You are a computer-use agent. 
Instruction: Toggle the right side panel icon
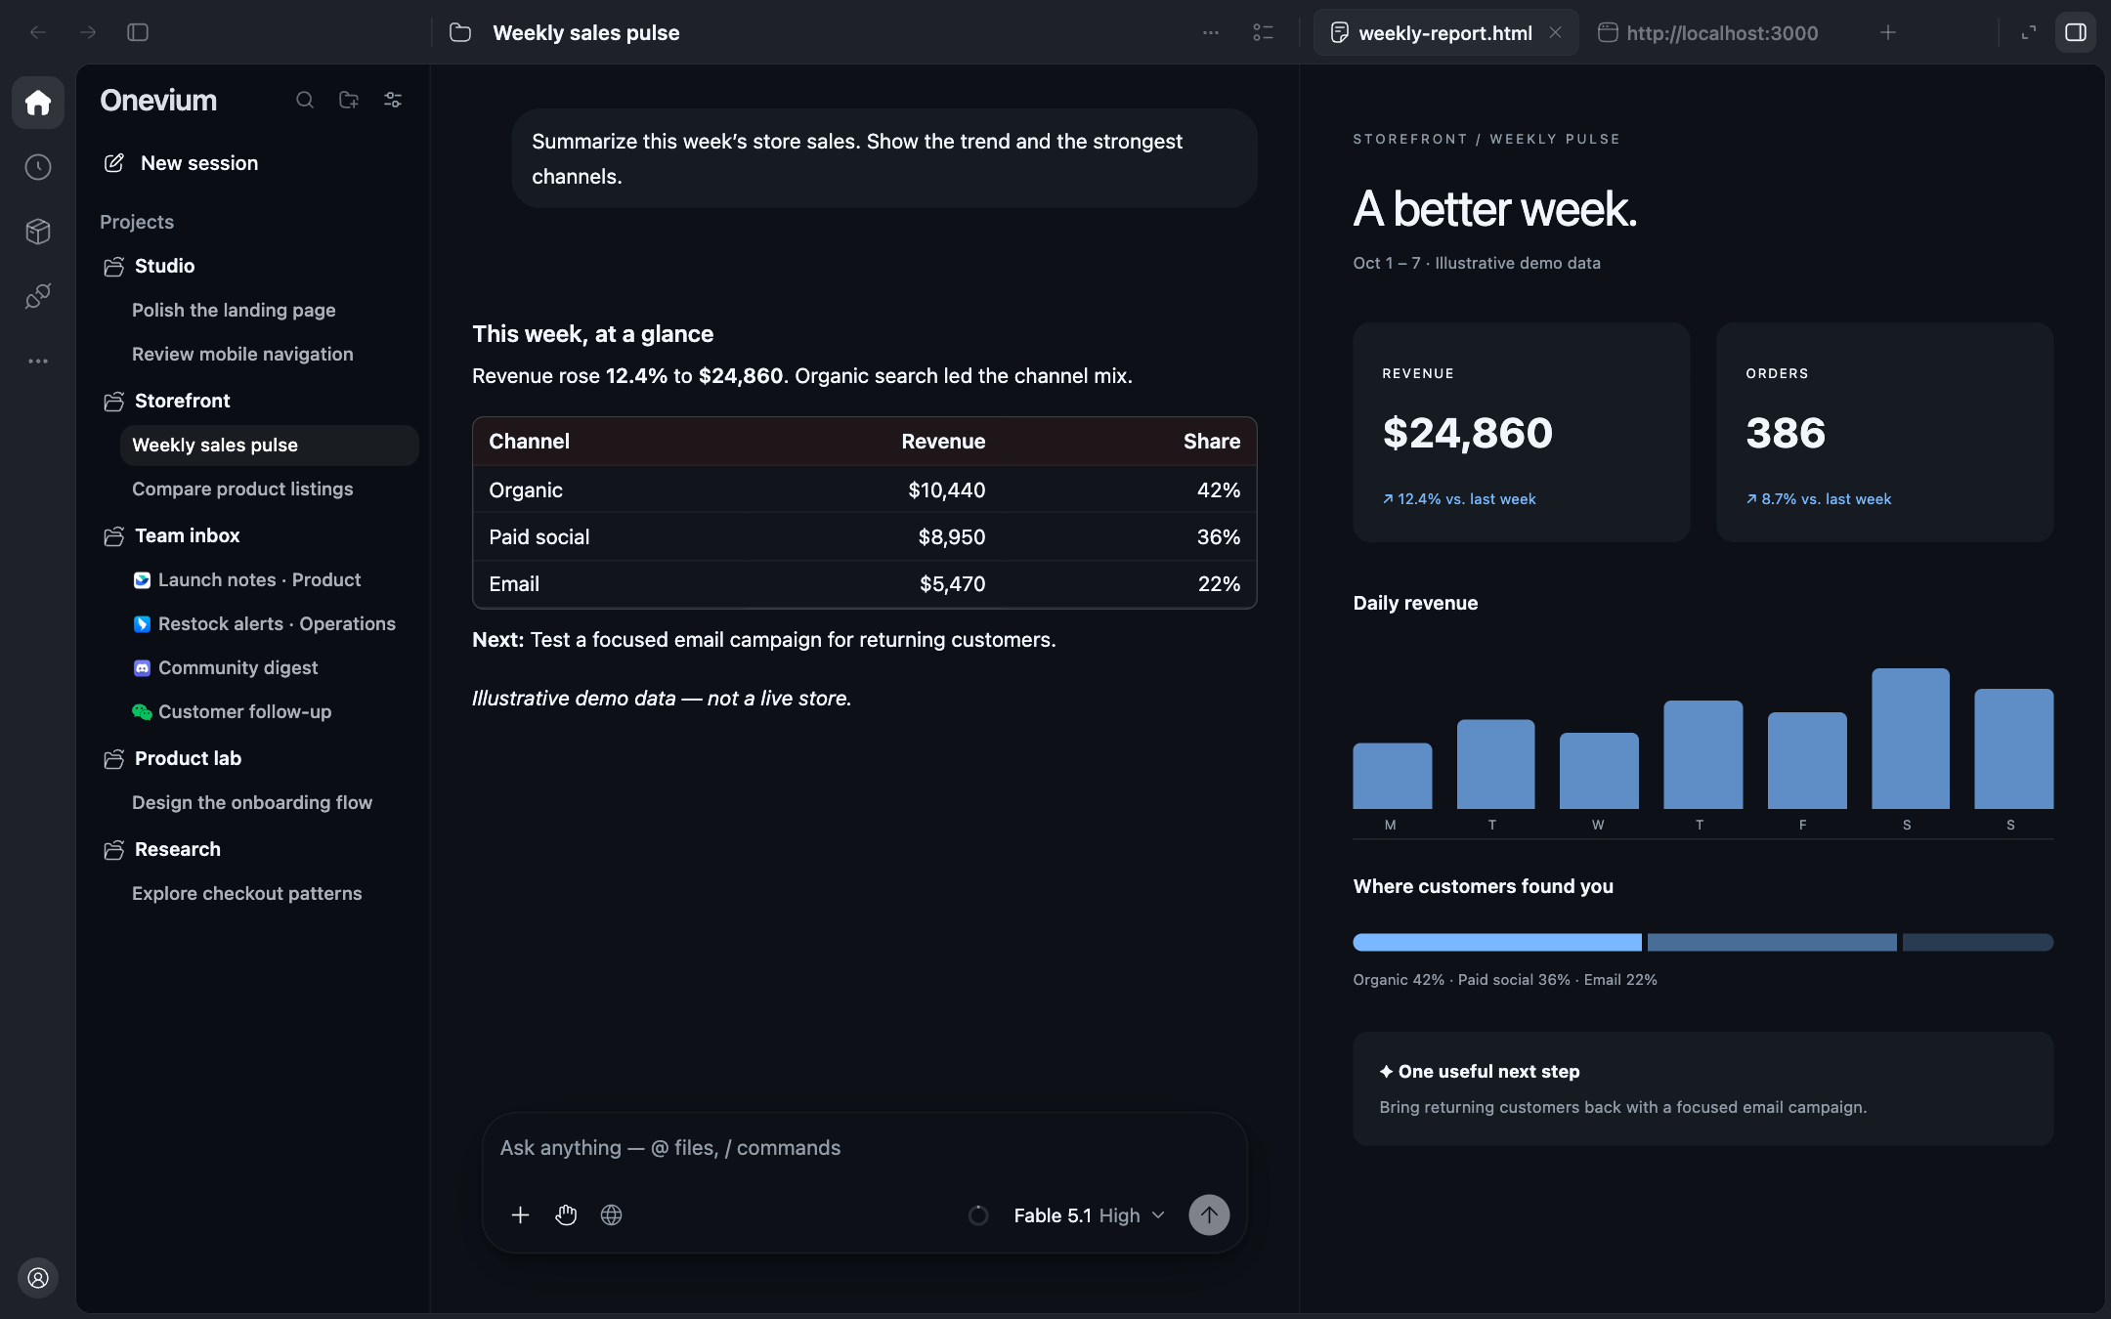2076,32
